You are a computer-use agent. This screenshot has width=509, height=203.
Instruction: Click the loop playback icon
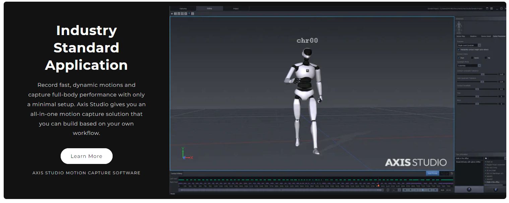388,190
